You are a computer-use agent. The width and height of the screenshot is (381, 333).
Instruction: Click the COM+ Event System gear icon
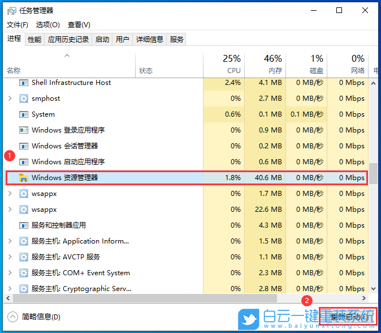pyautogui.click(x=24, y=273)
